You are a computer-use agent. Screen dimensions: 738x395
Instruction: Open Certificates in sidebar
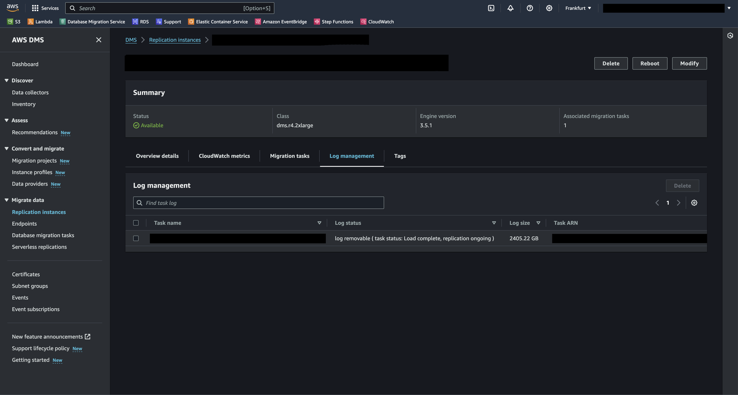pos(26,274)
